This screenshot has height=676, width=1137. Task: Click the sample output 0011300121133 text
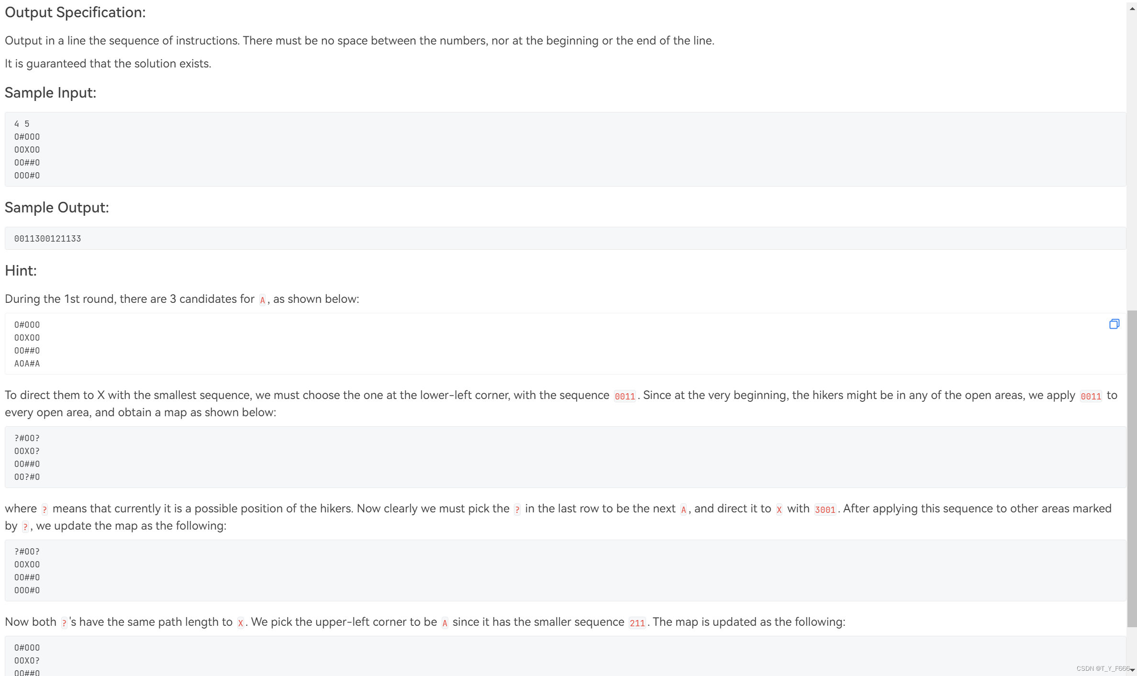tap(47, 239)
